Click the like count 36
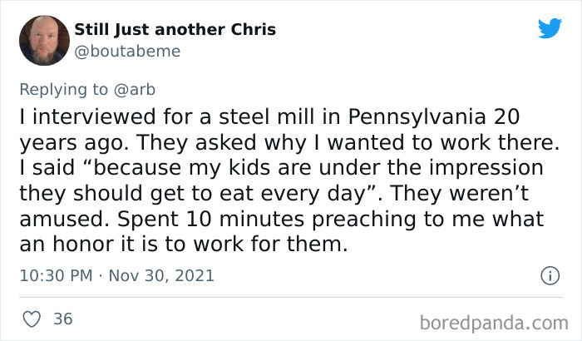The height and width of the screenshot is (341, 582). point(62,319)
